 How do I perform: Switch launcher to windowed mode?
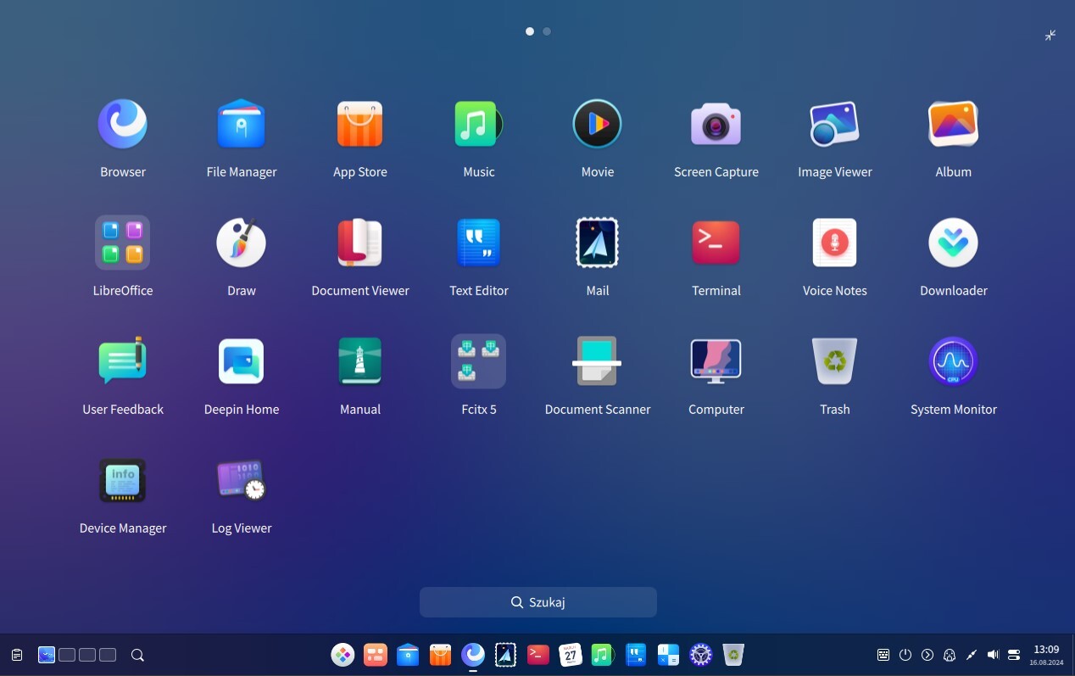1050,35
